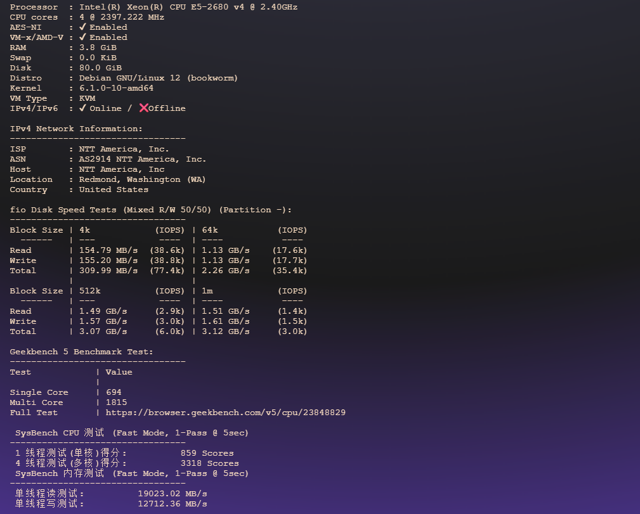Screen dimensions: 640x514
Task: Click the checkmark before IPv4 Online
Action: (x=82, y=108)
